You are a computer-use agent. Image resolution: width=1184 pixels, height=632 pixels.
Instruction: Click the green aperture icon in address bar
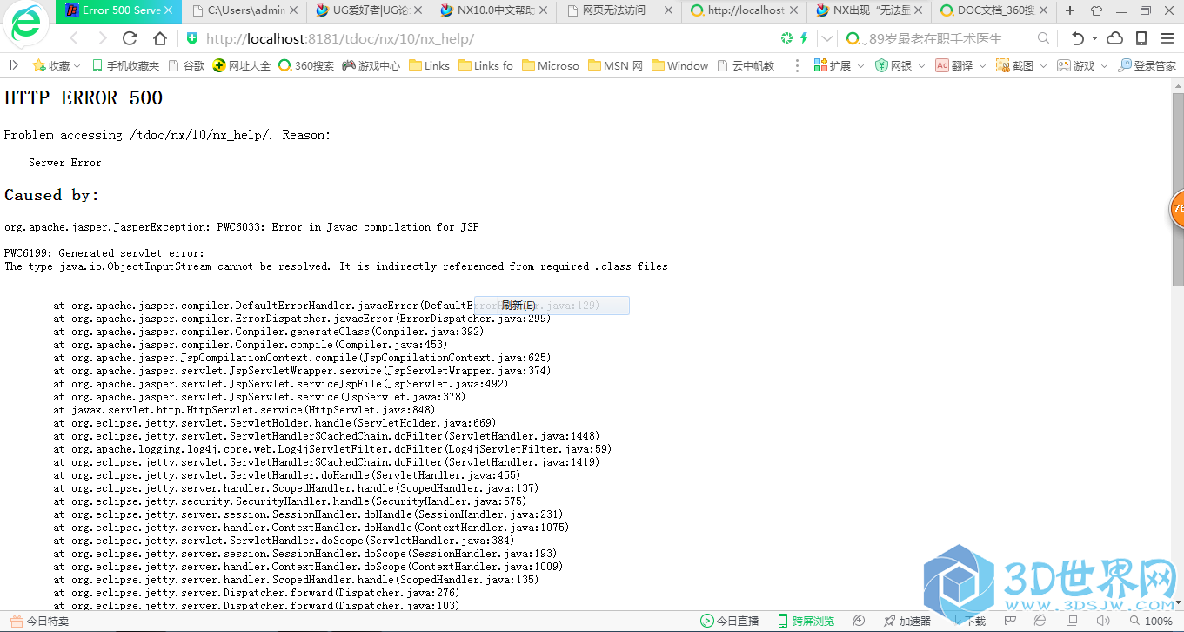click(x=786, y=38)
